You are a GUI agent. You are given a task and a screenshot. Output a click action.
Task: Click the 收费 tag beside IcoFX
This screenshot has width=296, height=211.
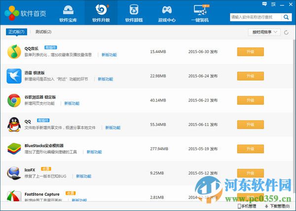46,169
